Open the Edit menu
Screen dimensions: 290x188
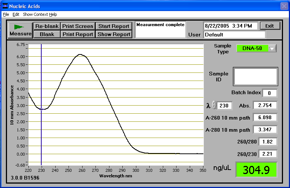point(16,14)
